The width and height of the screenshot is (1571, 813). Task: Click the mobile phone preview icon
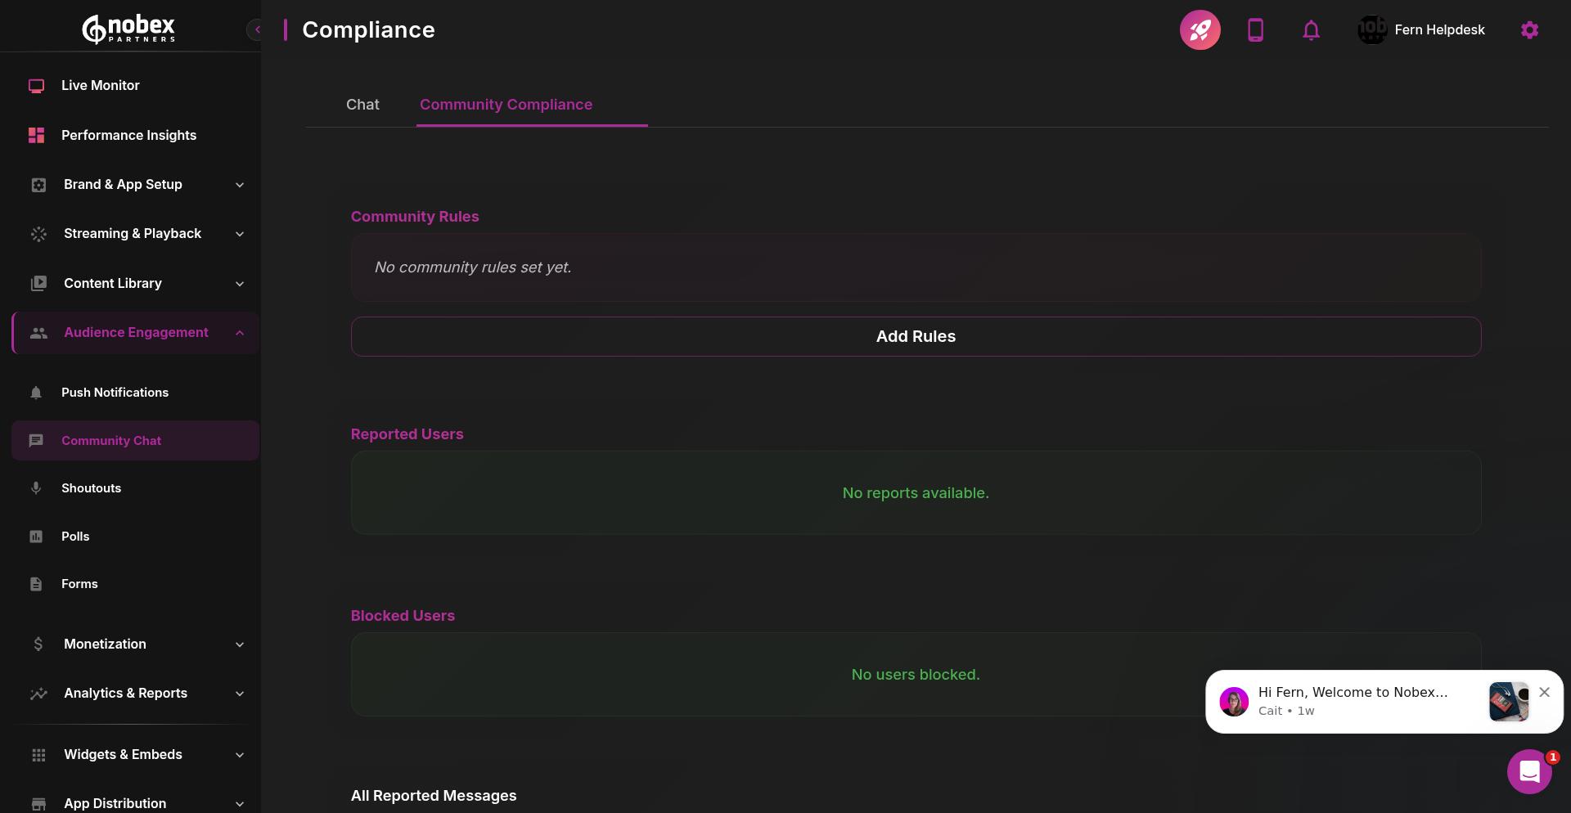click(x=1255, y=29)
